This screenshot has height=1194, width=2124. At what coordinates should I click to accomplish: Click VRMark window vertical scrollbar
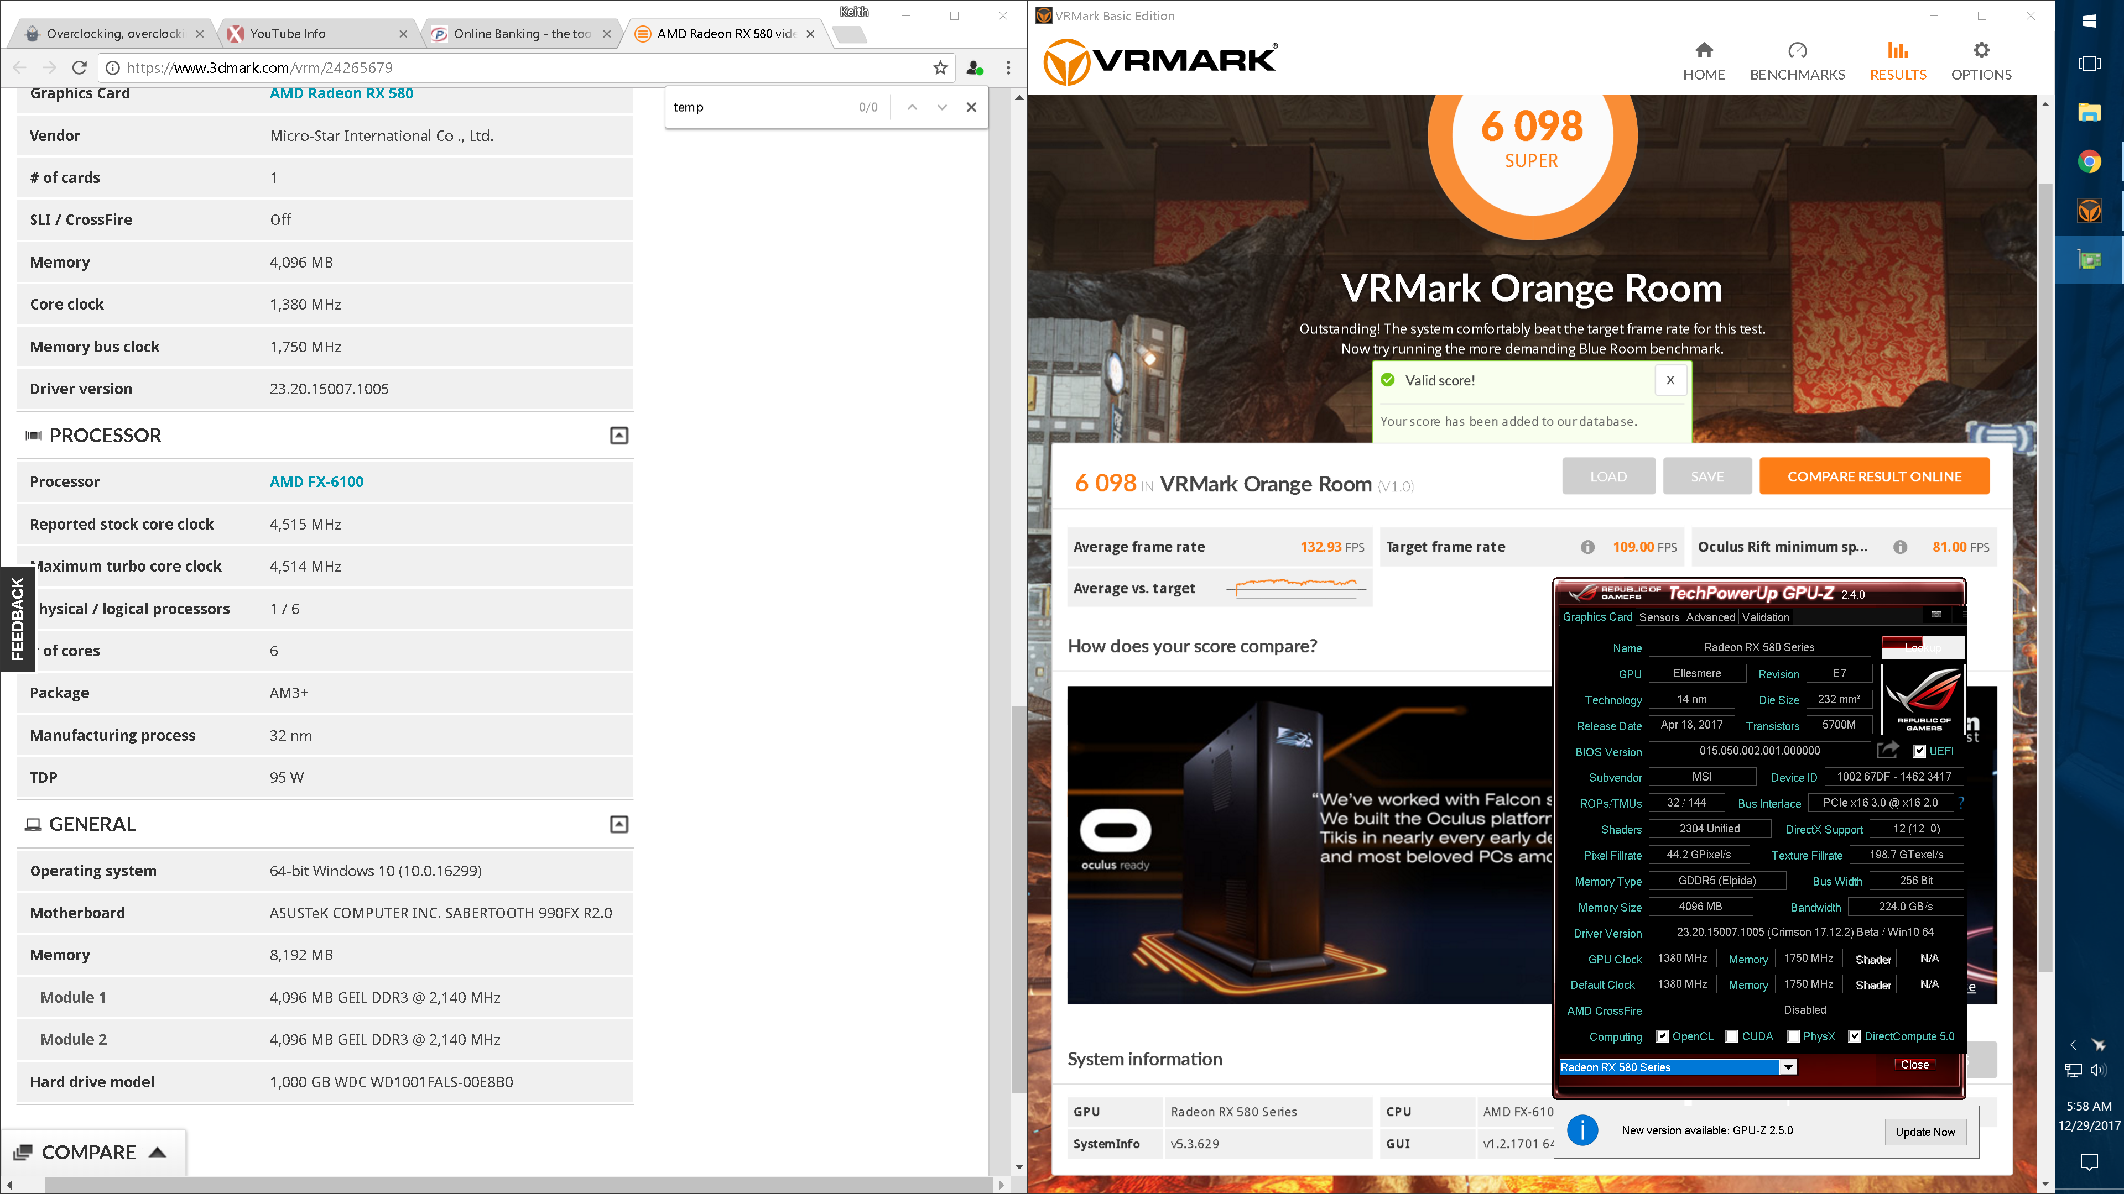click(x=2045, y=577)
